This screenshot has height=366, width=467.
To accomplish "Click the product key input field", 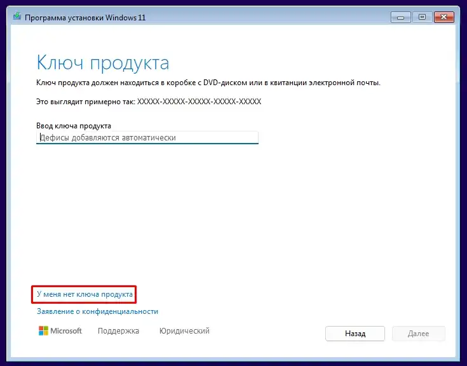I will 147,138.
